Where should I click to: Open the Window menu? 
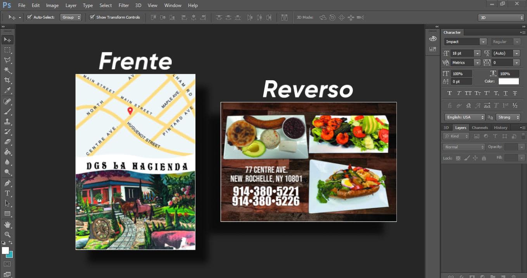pos(173,5)
